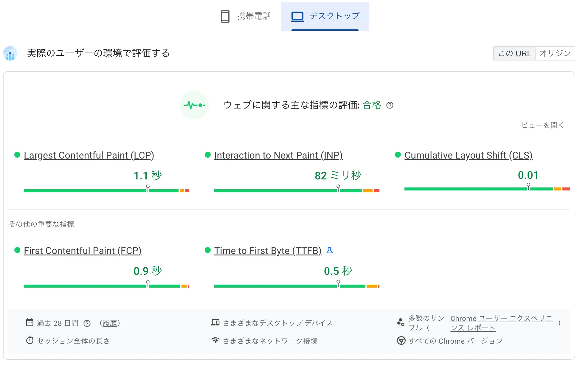
Task: Click the desktop laptop icon
Action: (297, 16)
